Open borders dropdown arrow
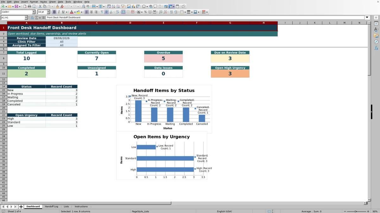380x213 pixels. (185, 12)
